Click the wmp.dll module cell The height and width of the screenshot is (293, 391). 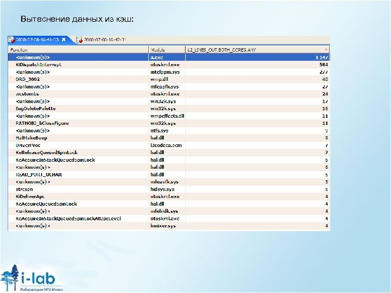pos(167,79)
